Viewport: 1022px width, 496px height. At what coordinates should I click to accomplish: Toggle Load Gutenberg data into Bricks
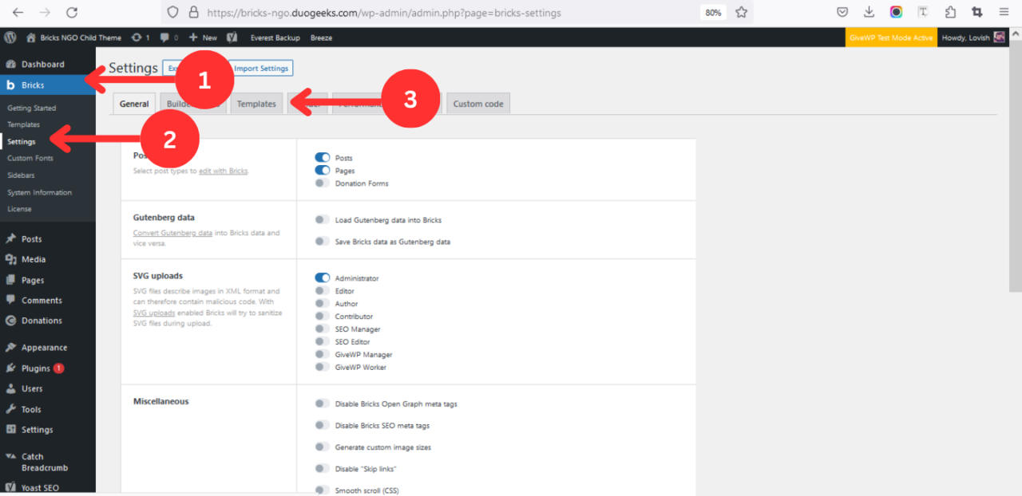click(x=323, y=219)
